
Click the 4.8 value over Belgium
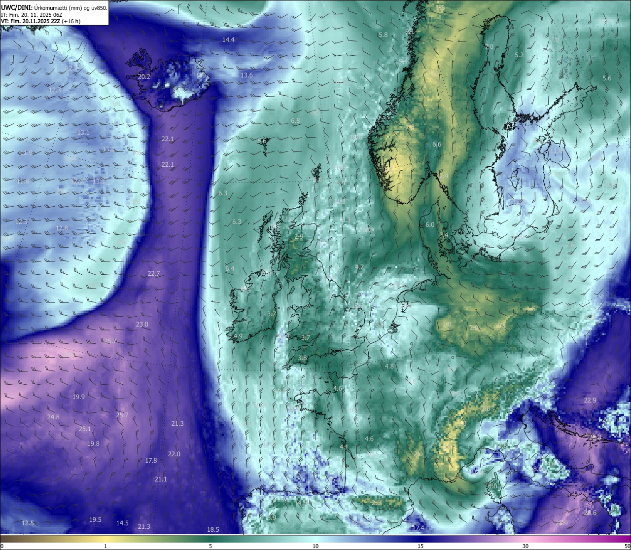pos(389,366)
